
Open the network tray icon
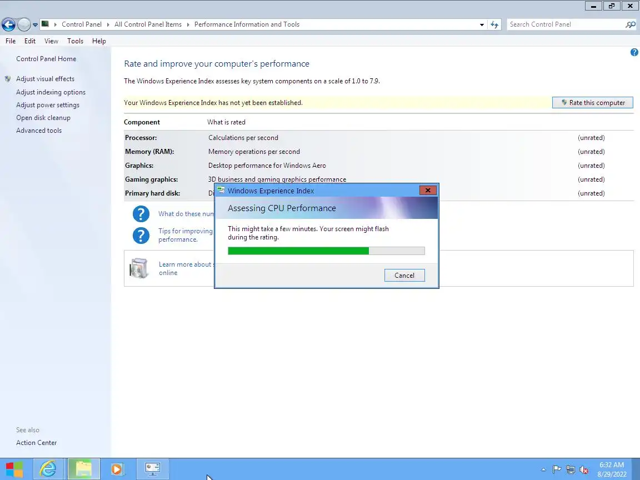pyautogui.click(x=571, y=470)
